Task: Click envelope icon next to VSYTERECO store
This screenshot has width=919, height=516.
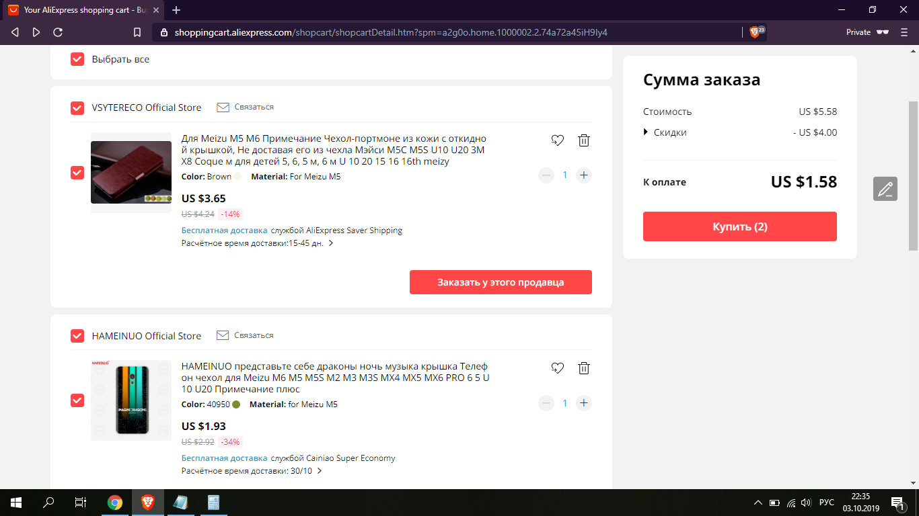Action: [223, 107]
